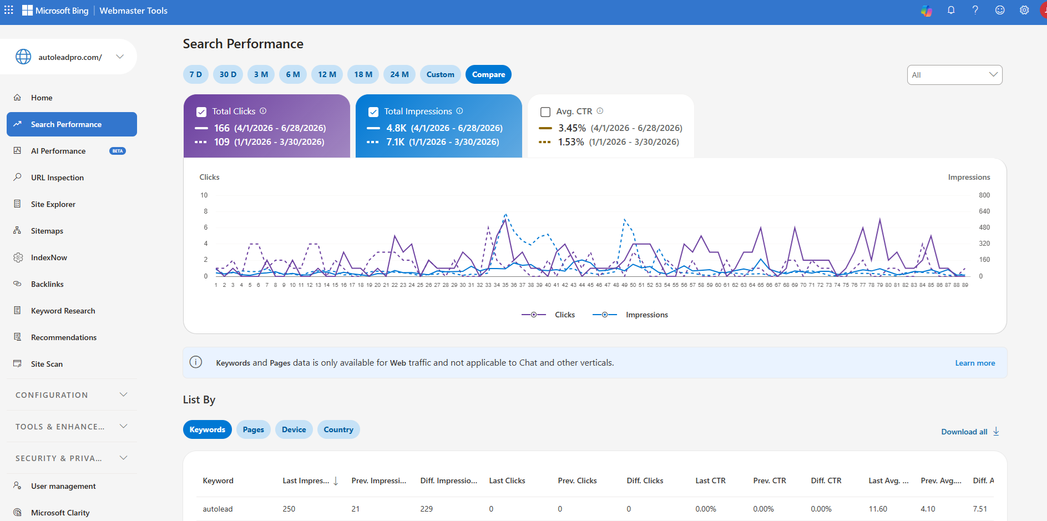Viewport: 1047px width, 521px height.
Task: Click the Last CTR column header
Action: [x=711, y=480]
